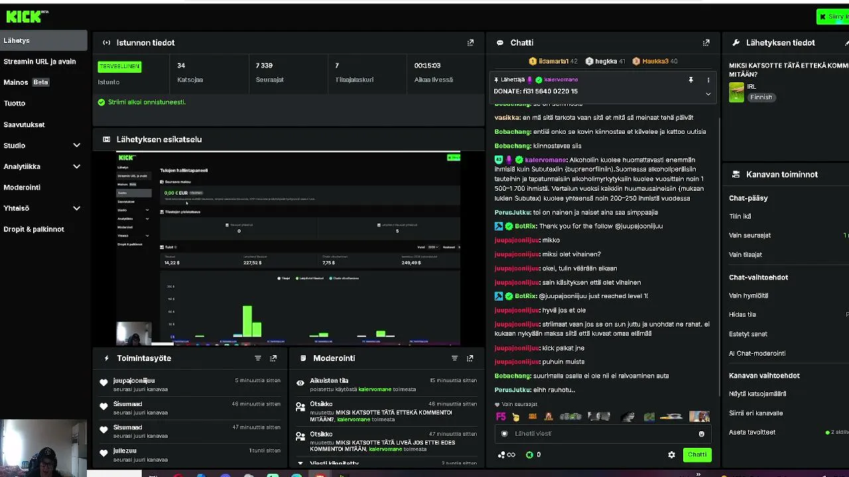The height and width of the screenshot is (477, 849).
Task: Pop out the Istunnon tiedot panel
Action: [470, 42]
